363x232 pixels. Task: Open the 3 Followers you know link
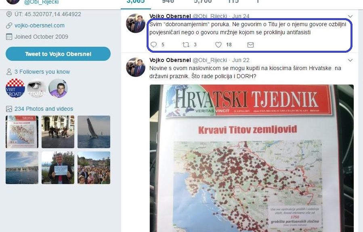click(42, 72)
